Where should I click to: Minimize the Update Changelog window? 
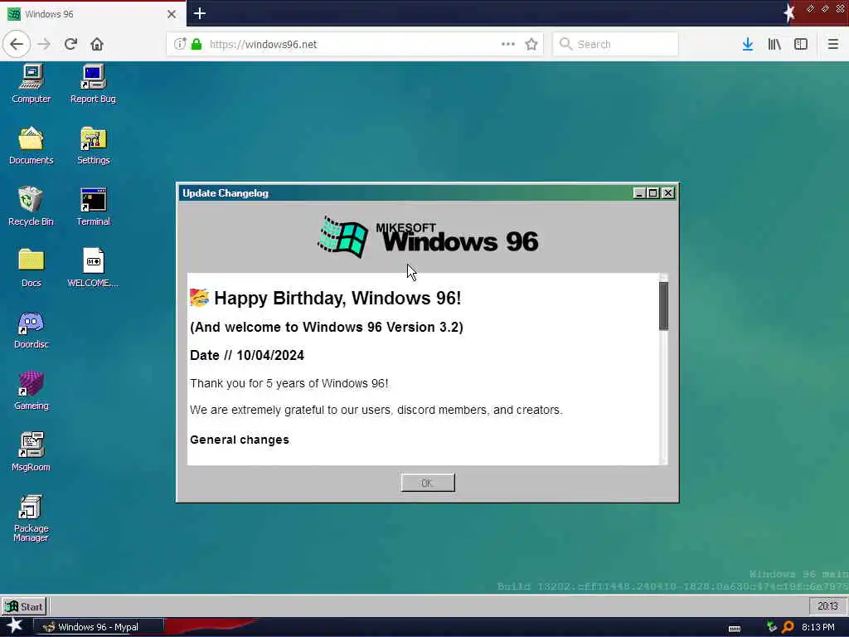[x=639, y=192]
